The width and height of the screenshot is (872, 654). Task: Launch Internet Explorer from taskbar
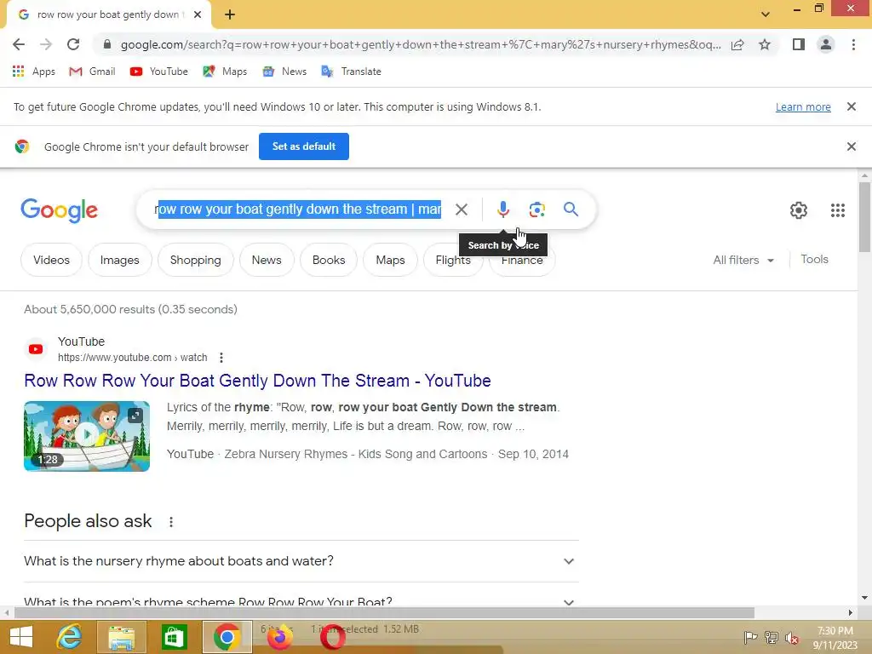(x=70, y=637)
